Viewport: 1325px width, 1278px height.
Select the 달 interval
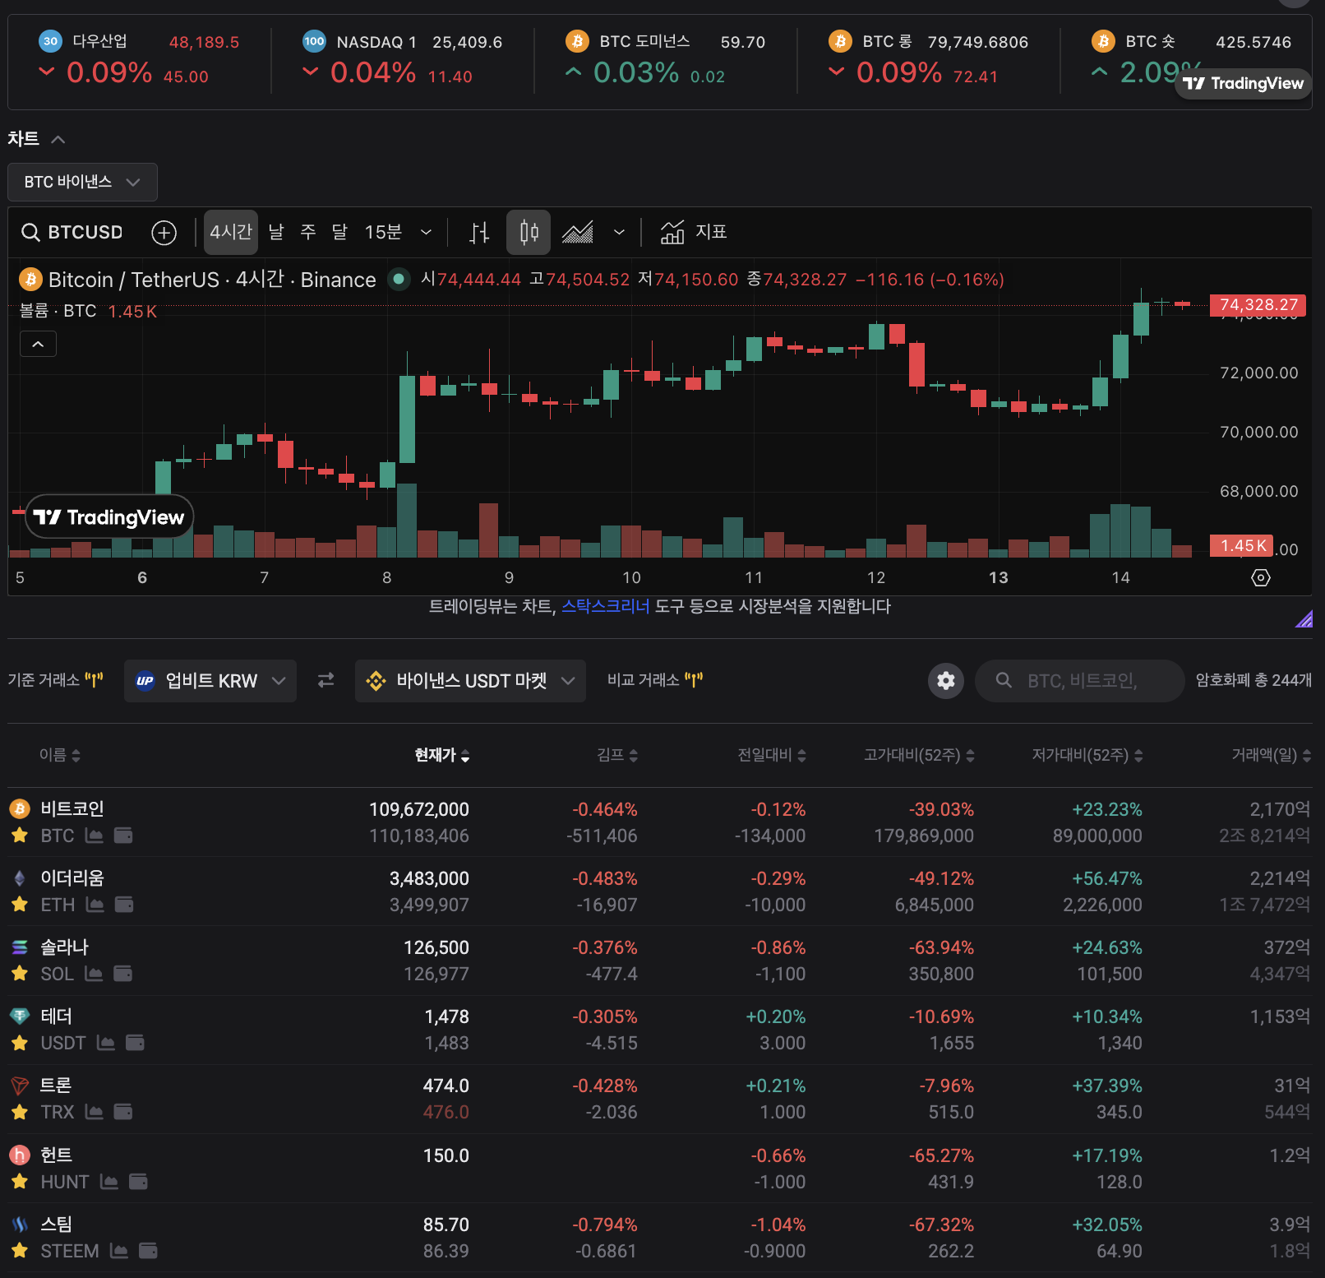(339, 233)
